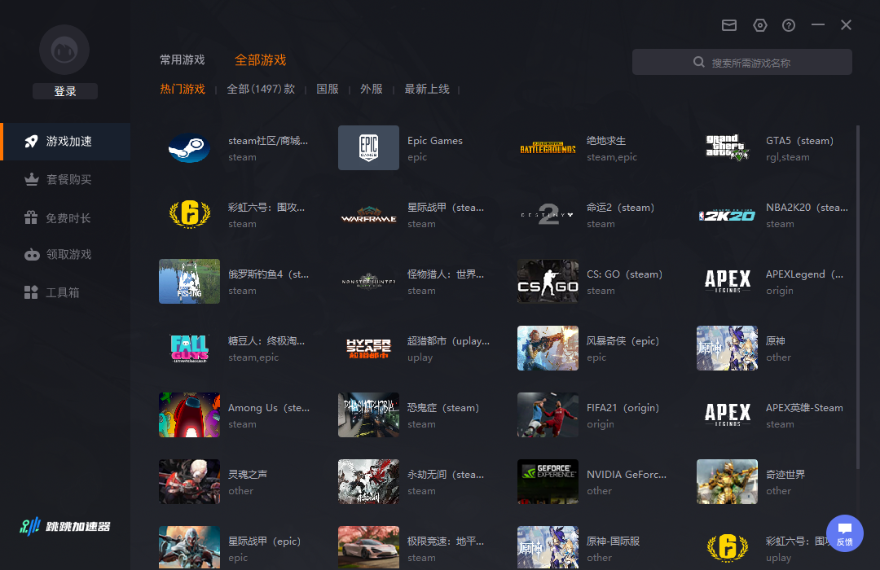Open the feedback chat bubble button
880x570 pixels.
[844, 533]
